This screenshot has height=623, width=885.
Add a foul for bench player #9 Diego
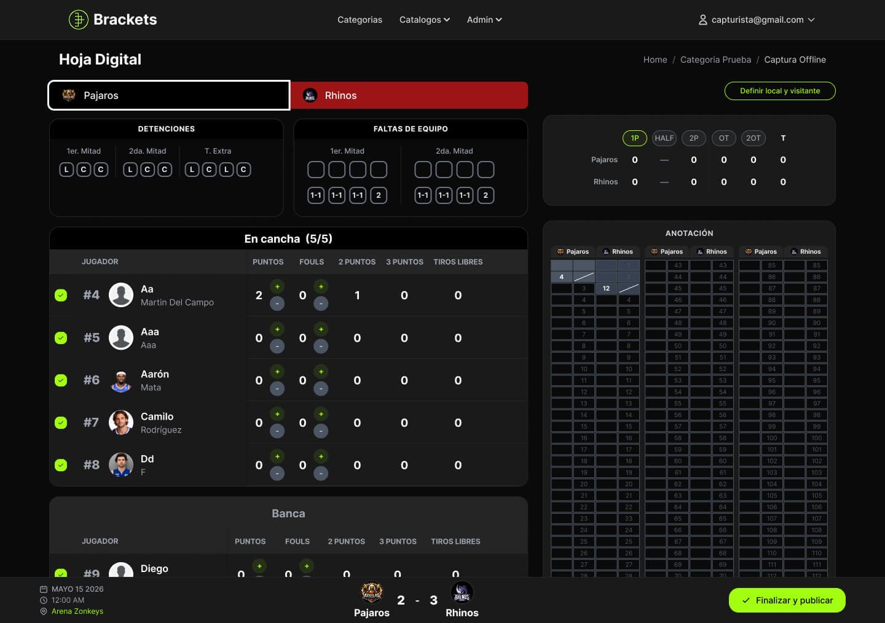(x=307, y=566)
